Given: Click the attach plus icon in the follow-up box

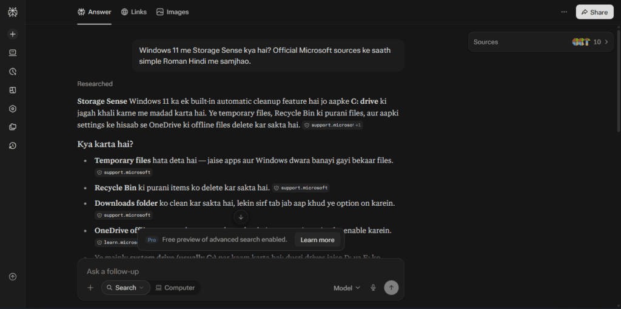Looking at the screenshot, I should tap(90, 288).
